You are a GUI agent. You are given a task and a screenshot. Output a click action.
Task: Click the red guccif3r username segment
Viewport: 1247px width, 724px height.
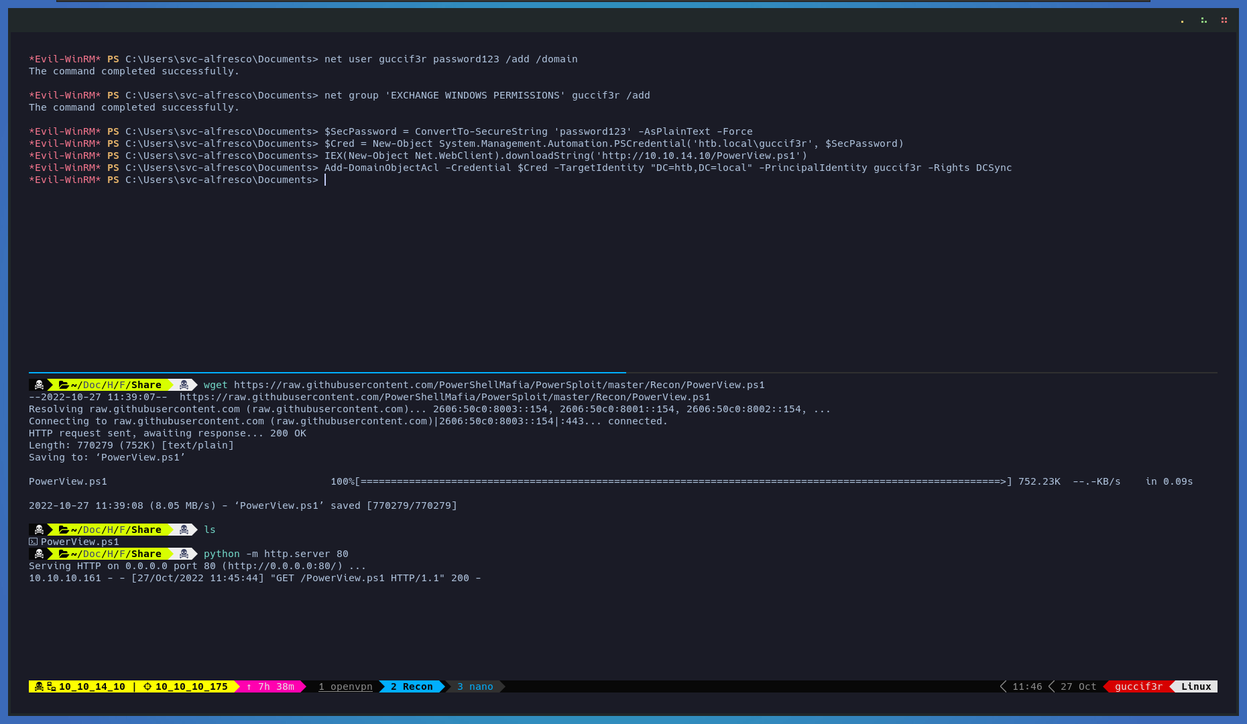click(1138, 686)
